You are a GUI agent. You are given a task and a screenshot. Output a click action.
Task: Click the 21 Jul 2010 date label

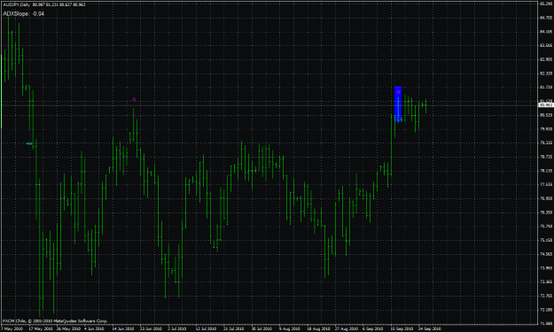click(x=233, y=328)
